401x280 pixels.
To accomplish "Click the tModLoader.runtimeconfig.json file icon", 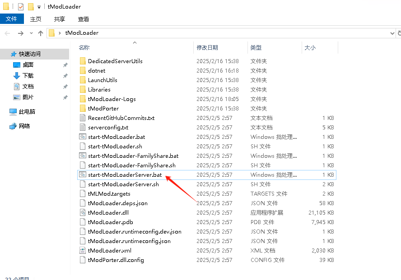I will click(x=83, y=241).
